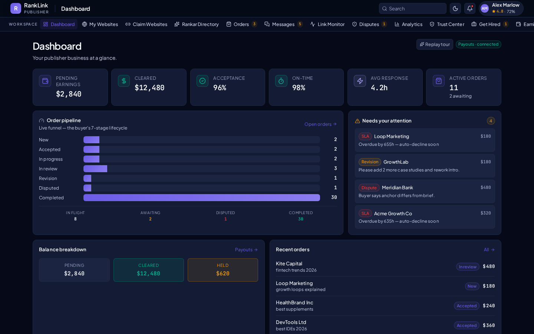Click the Avg Response lightning icon

(360, 81)
